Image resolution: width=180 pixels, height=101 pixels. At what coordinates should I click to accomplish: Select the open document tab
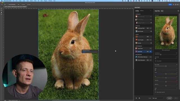(15, 7)
